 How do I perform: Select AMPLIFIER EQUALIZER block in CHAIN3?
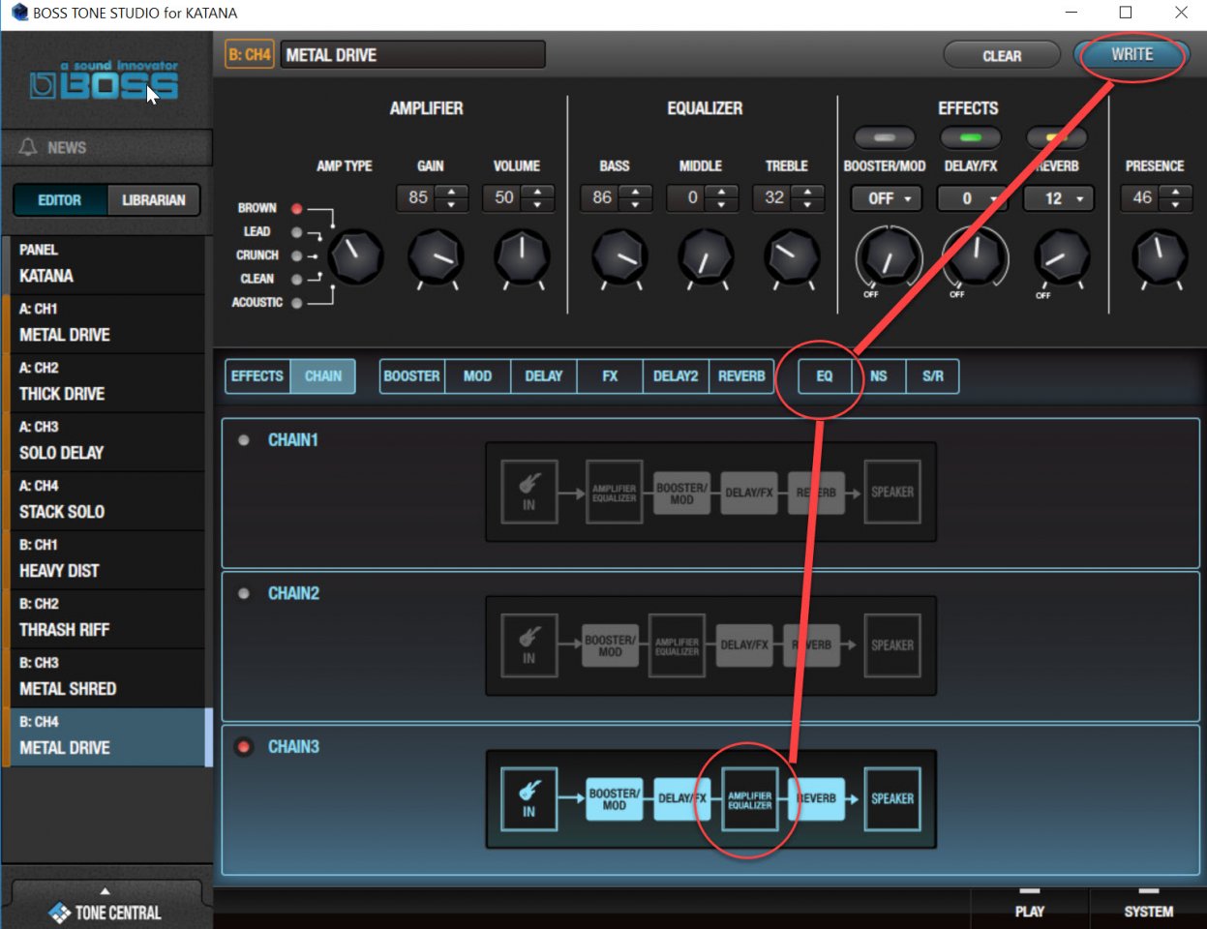(749, 799)
